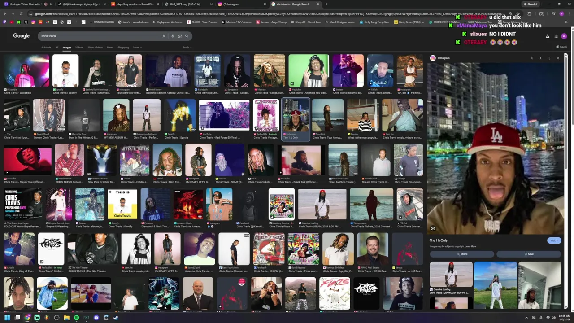
Task: Open the Tools dropdown
Action: [187, 48]
